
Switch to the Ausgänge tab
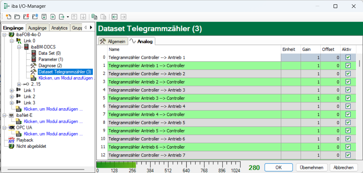click(x=38, y=28)
